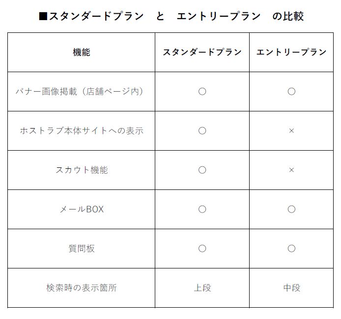Screen dimensions: 341x319
Task: Click the 中段 cell under エントリープラン
Action: [x=291, y=288]
